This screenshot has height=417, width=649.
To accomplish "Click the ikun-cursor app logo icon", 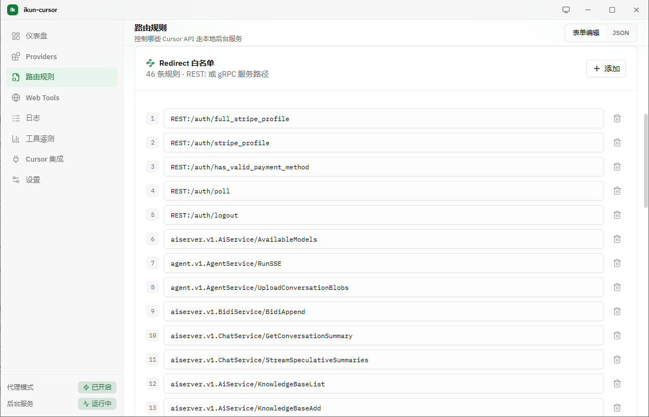I will pyautogui.click(x=13, y=9).
